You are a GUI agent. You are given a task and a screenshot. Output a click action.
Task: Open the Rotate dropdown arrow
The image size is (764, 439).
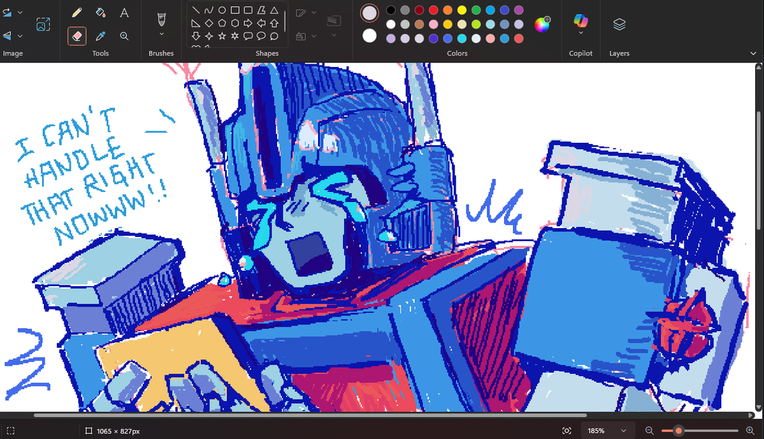point(20,13)
